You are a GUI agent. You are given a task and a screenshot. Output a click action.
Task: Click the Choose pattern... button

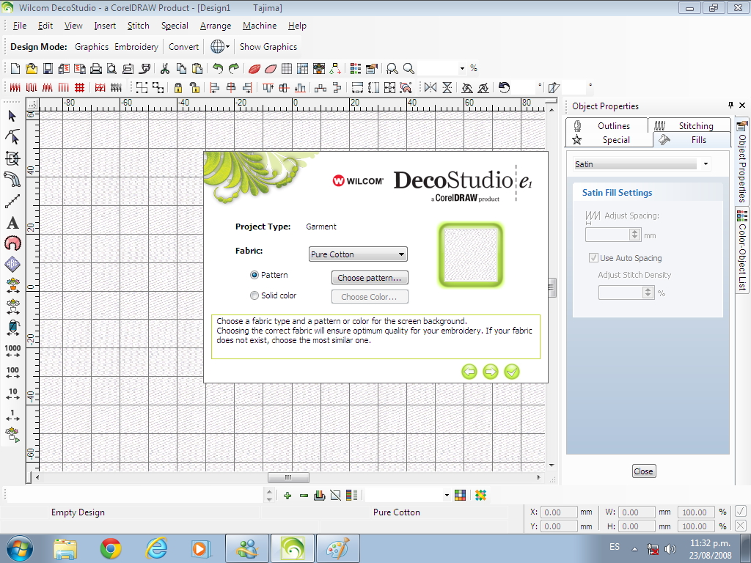[370, 278]
